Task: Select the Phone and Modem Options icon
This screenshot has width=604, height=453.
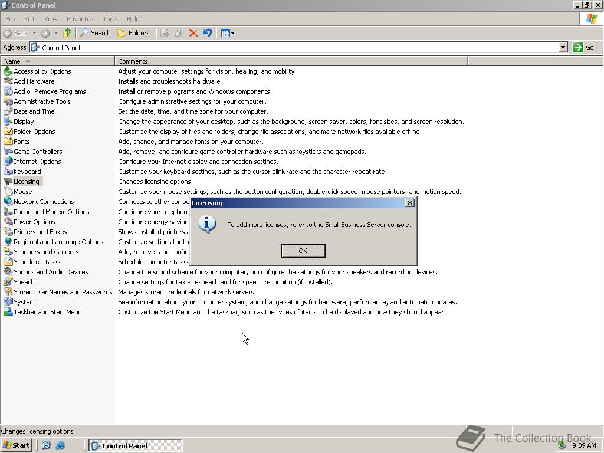Action: coord(8,212)
